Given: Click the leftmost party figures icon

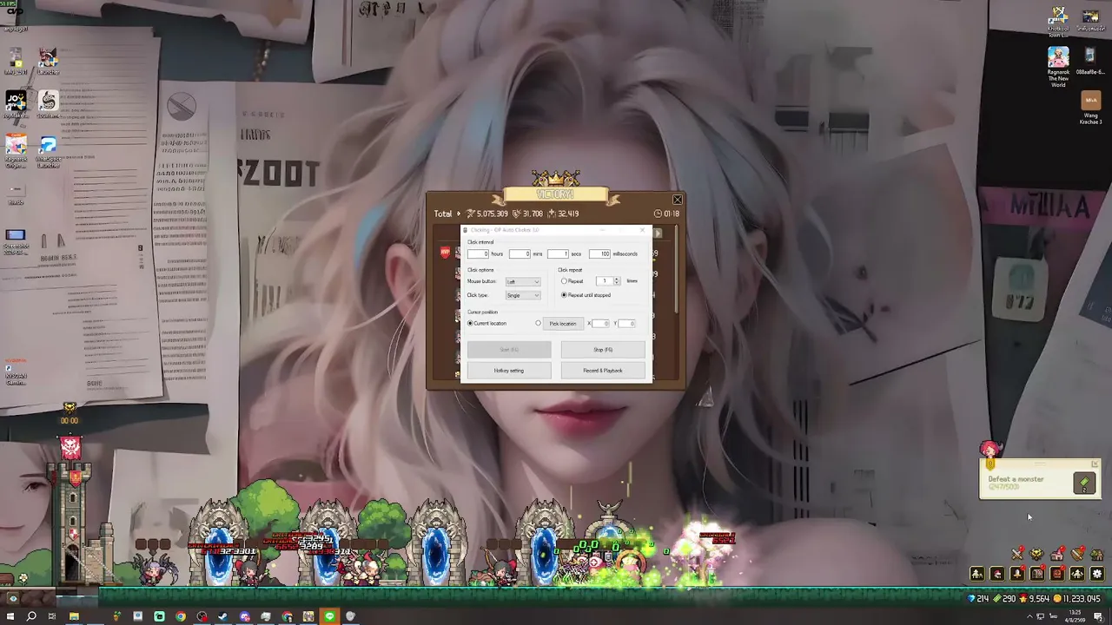Looking at the screenshot, I should 977,574.
